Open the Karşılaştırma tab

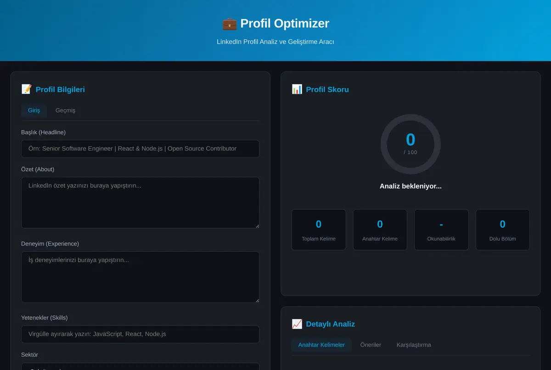coord(414,345)
